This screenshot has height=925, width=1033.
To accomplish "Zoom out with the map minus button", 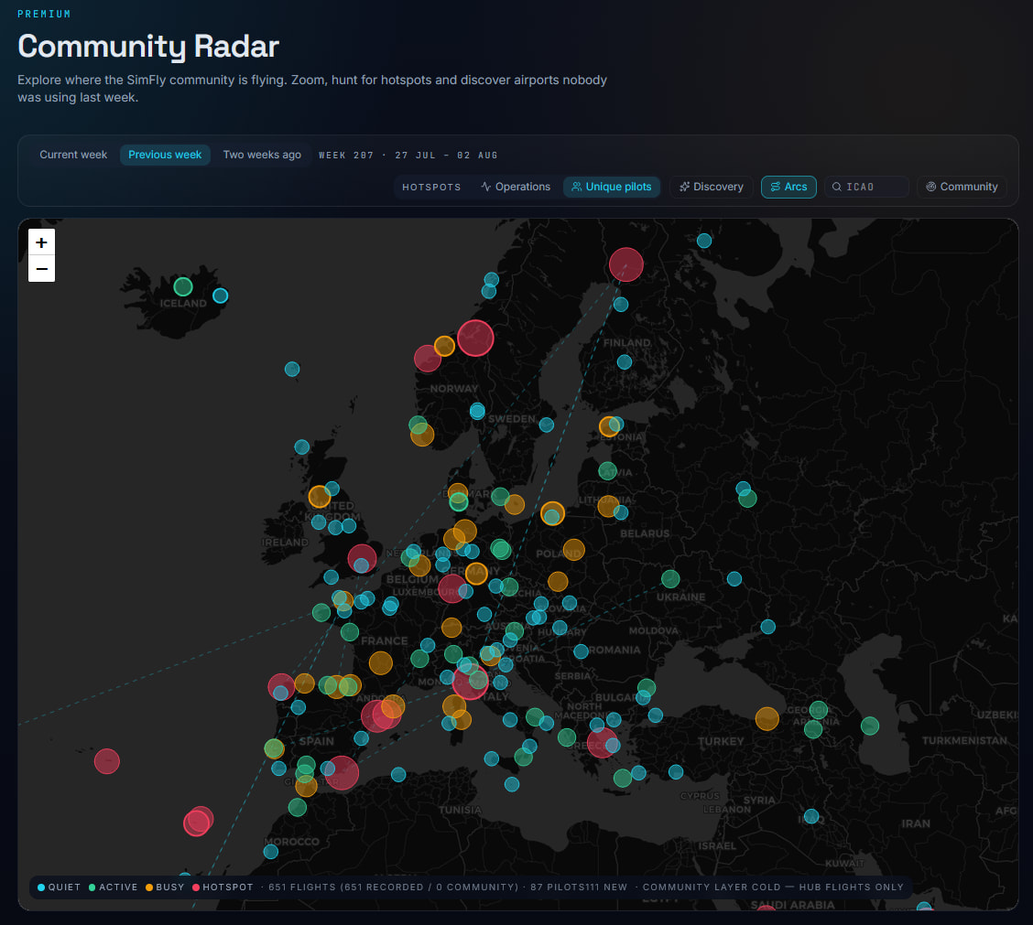I will (41, 269).
